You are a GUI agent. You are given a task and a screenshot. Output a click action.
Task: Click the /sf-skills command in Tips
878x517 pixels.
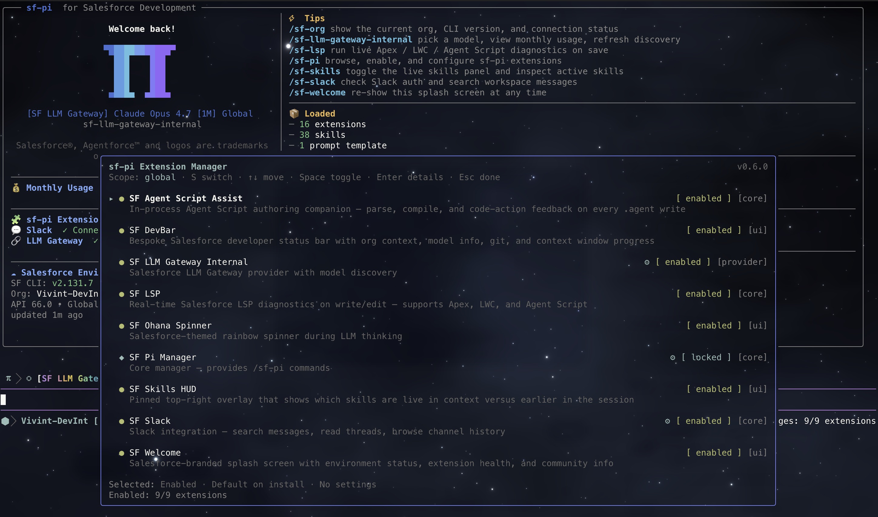(x=314, y=71)
